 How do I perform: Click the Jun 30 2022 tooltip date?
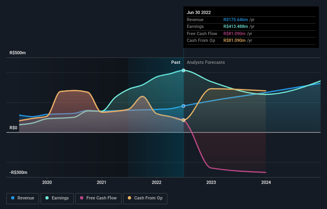pos(199,12)
